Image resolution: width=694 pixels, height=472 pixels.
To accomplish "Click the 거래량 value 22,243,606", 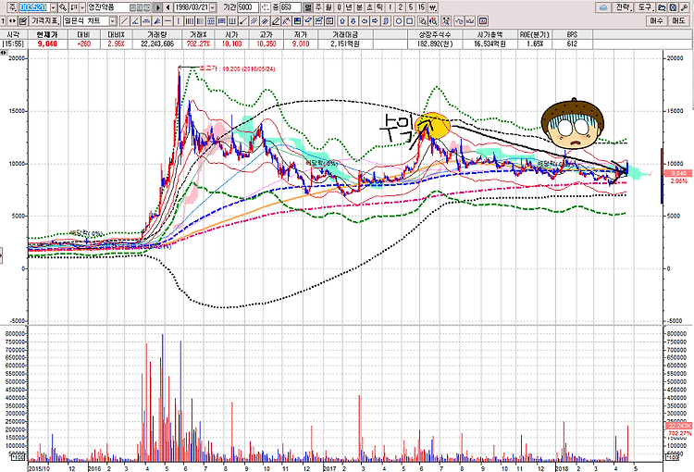I will (x=157, y=43).
